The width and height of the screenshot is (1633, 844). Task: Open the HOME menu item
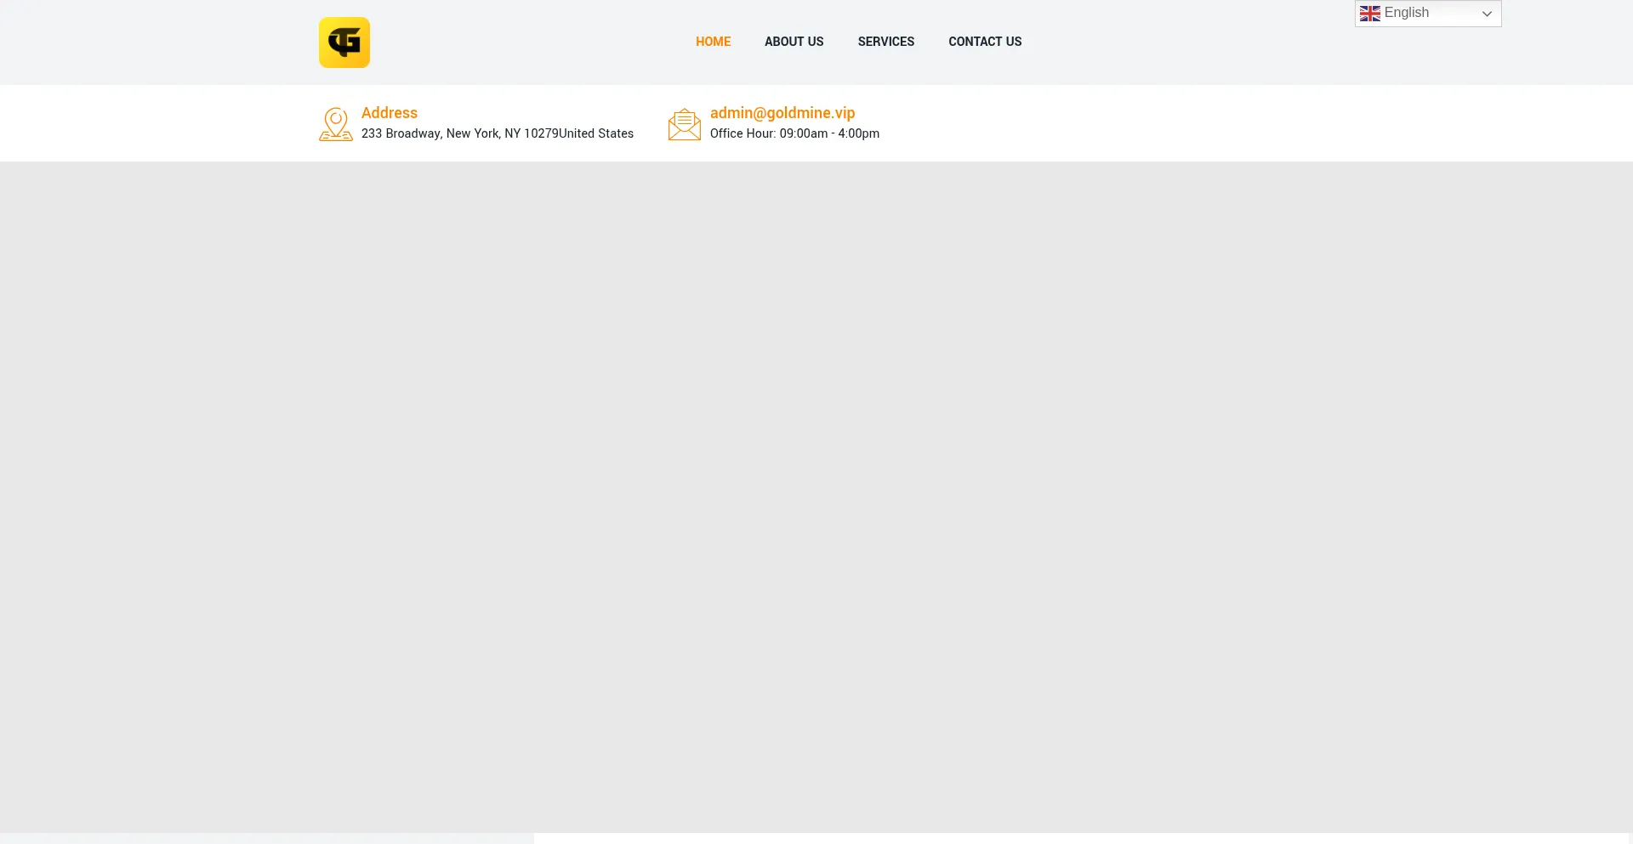713,42
